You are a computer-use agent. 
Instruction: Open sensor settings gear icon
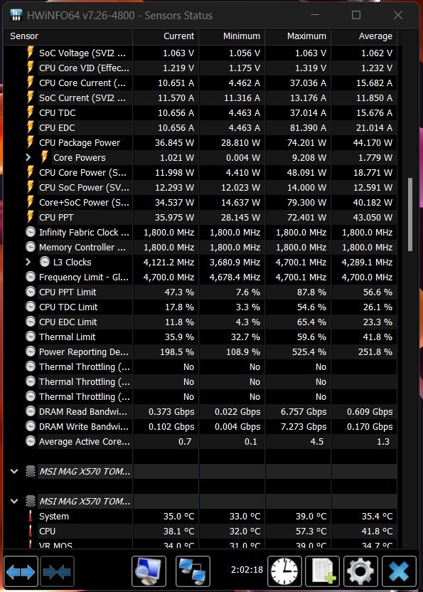click(x=360, y=572)
